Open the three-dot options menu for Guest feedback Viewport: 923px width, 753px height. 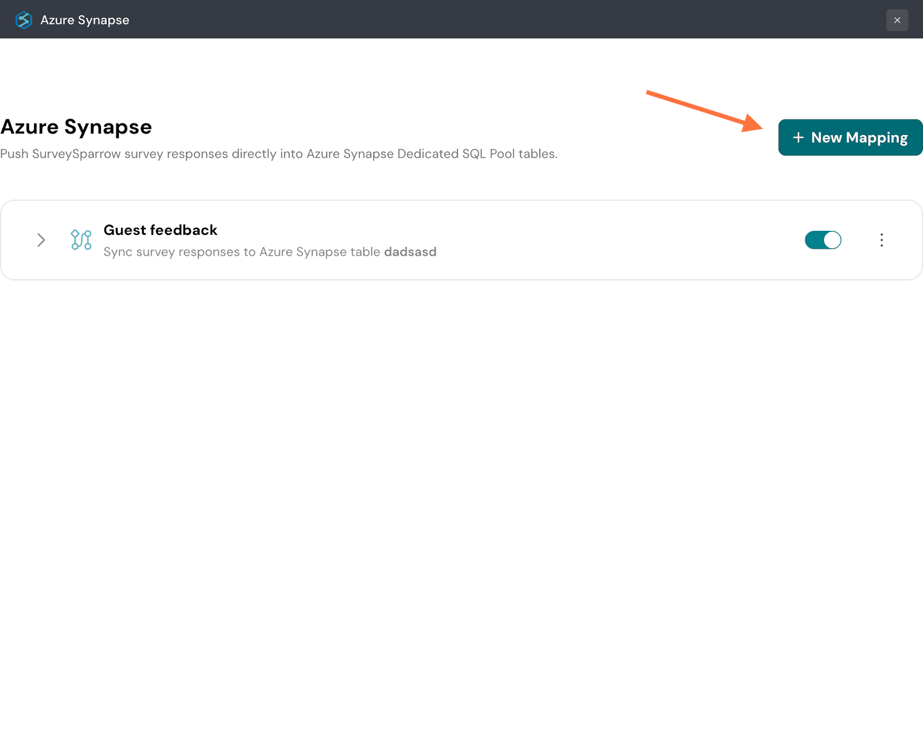point(881,240)
